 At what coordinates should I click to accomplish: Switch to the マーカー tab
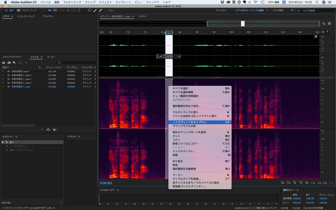tap(51, 57)
